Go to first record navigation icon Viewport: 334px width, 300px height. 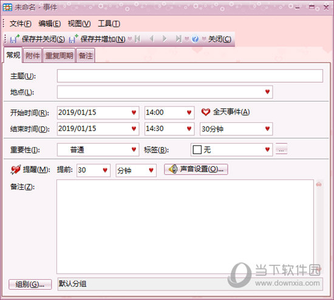pyautogui.click(x=137, y=39)
